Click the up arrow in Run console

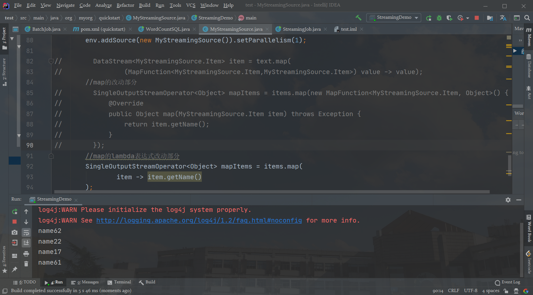tap(26, 212)
